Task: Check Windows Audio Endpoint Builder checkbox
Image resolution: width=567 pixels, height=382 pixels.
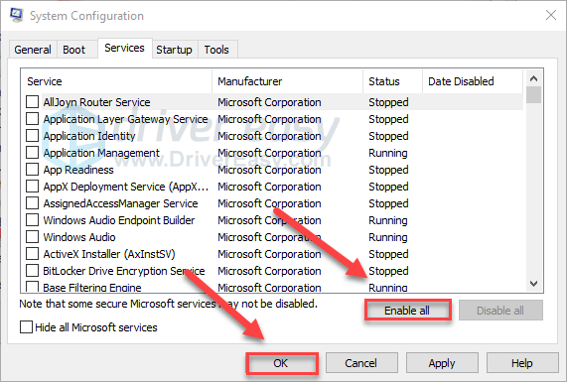Action: pyautogui.click(x=32, y=220)
